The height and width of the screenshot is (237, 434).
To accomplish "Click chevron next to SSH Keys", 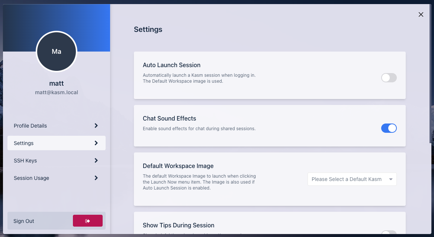I will 96,161.
